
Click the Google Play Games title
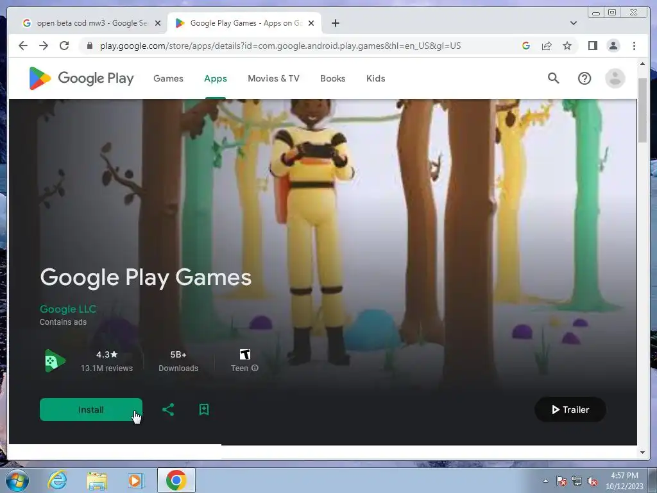point(146,277)
